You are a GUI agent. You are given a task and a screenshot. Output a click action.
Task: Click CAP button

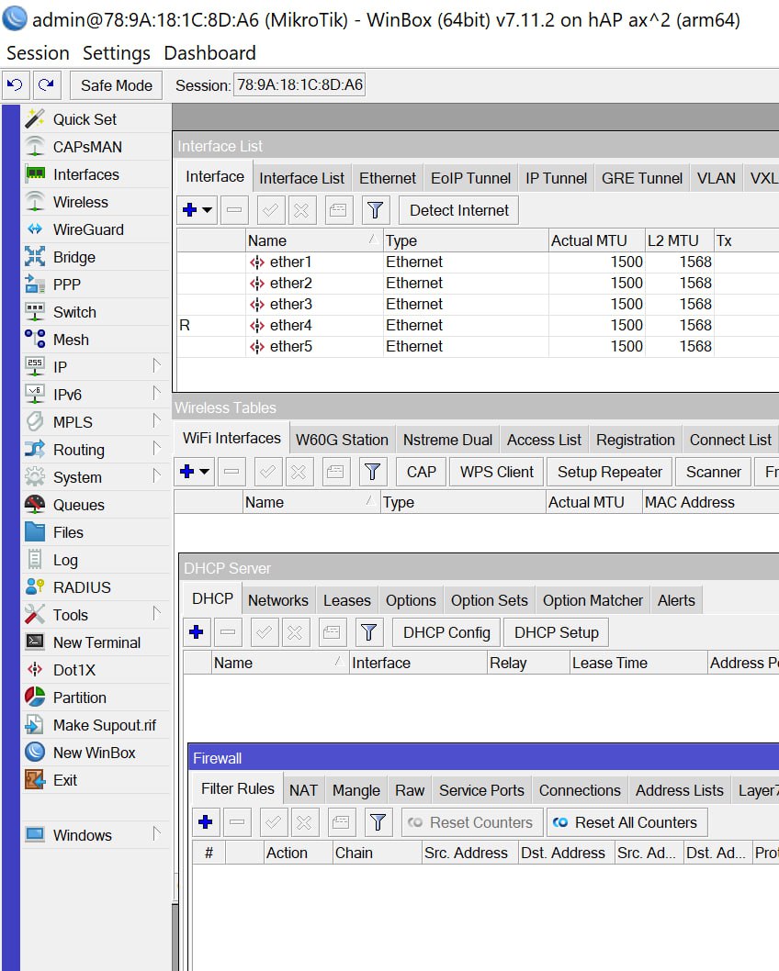[x=422, y=472]
